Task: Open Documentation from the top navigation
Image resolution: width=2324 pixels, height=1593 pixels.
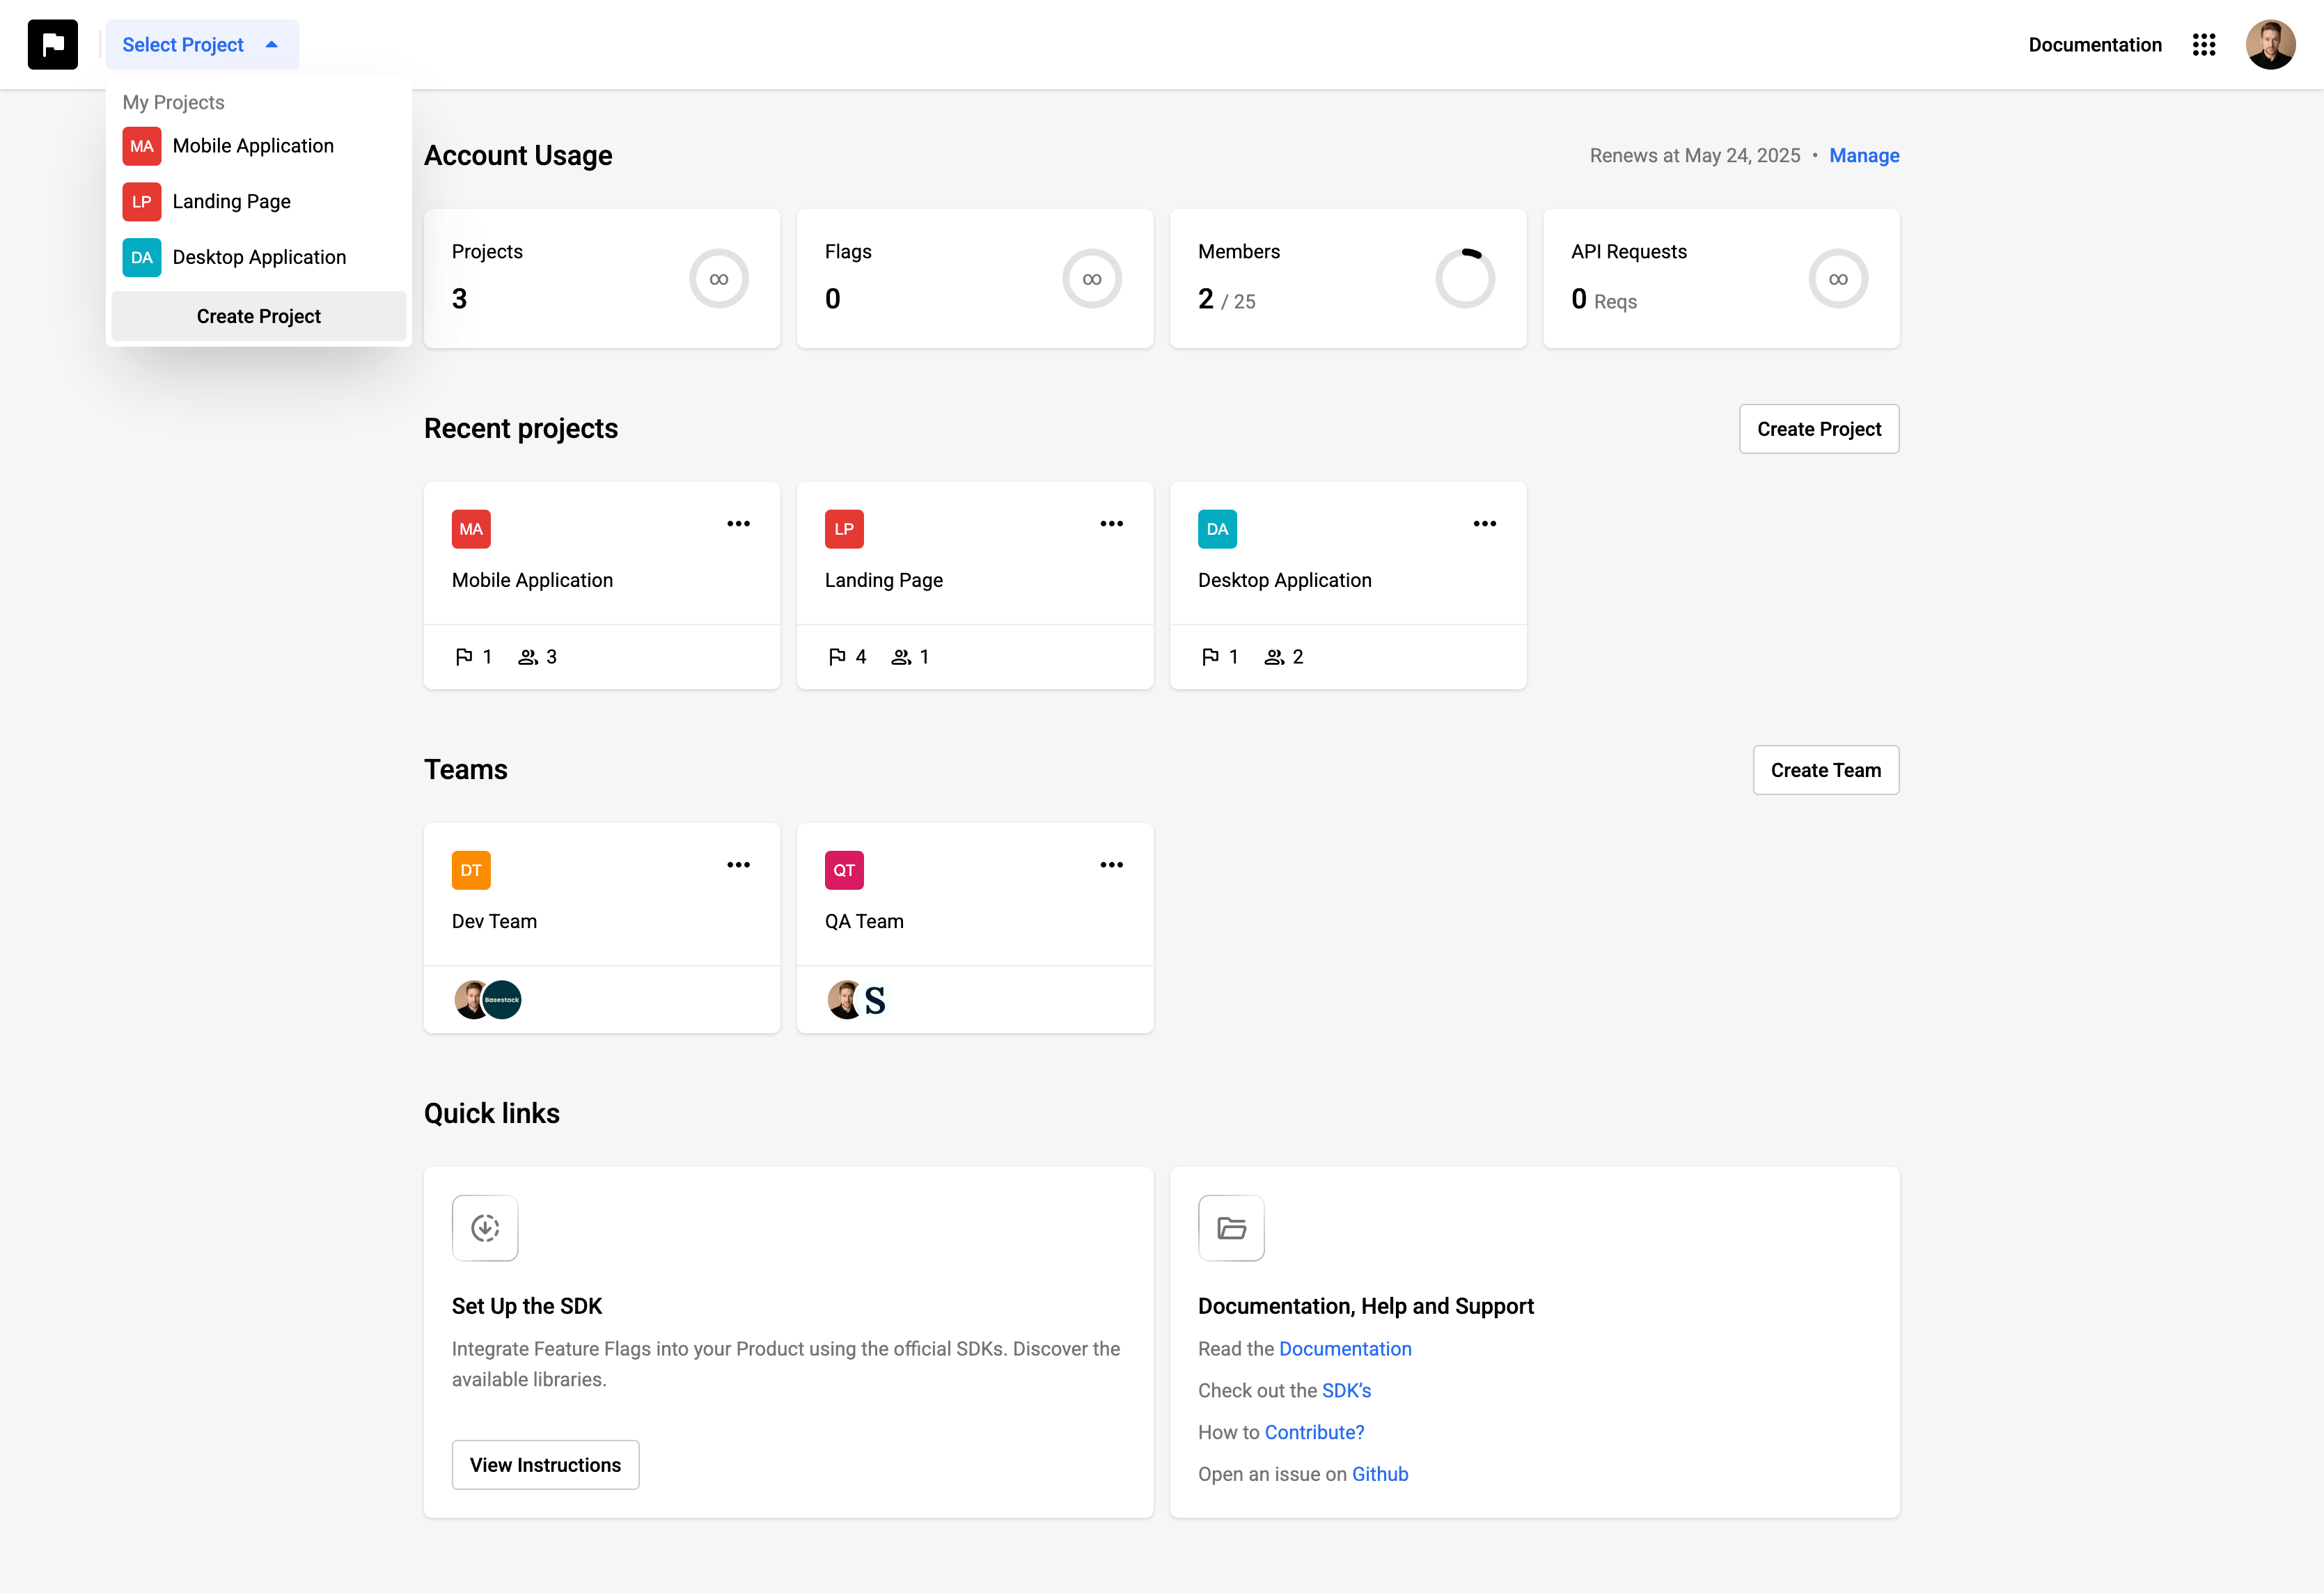Action: coord(2094,45)
